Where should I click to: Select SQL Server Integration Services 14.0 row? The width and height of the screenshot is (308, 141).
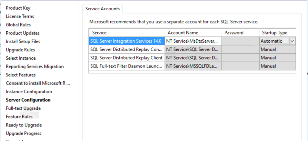point(126,41)
